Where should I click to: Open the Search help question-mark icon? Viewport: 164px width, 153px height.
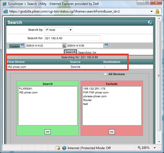[150, 22]
